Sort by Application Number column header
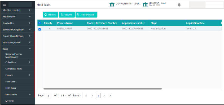224x105 pixels. (133, 23)
